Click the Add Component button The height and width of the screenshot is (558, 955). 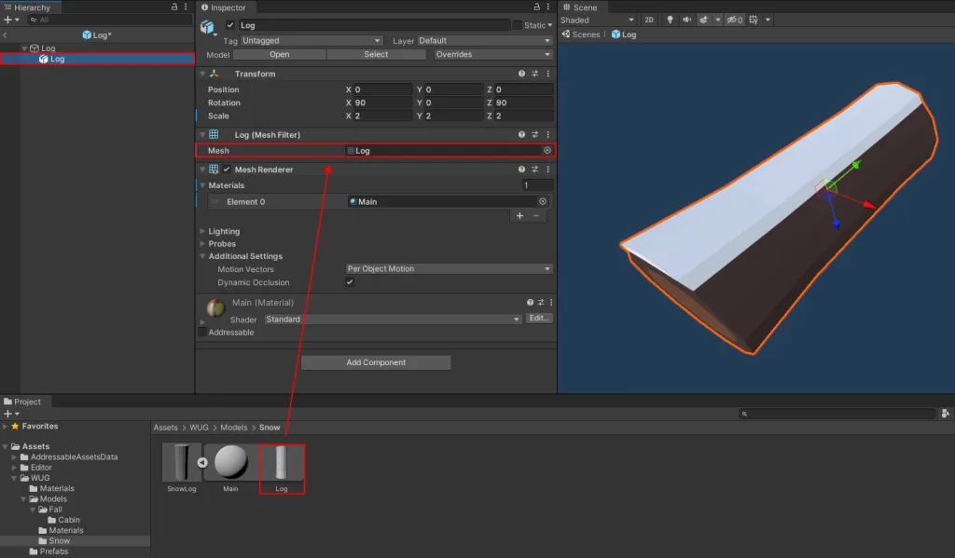[376, 362]
